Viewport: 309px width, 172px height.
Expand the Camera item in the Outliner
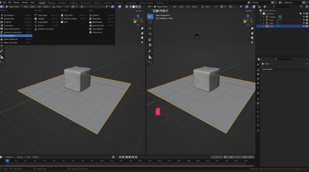coord(264,17)
